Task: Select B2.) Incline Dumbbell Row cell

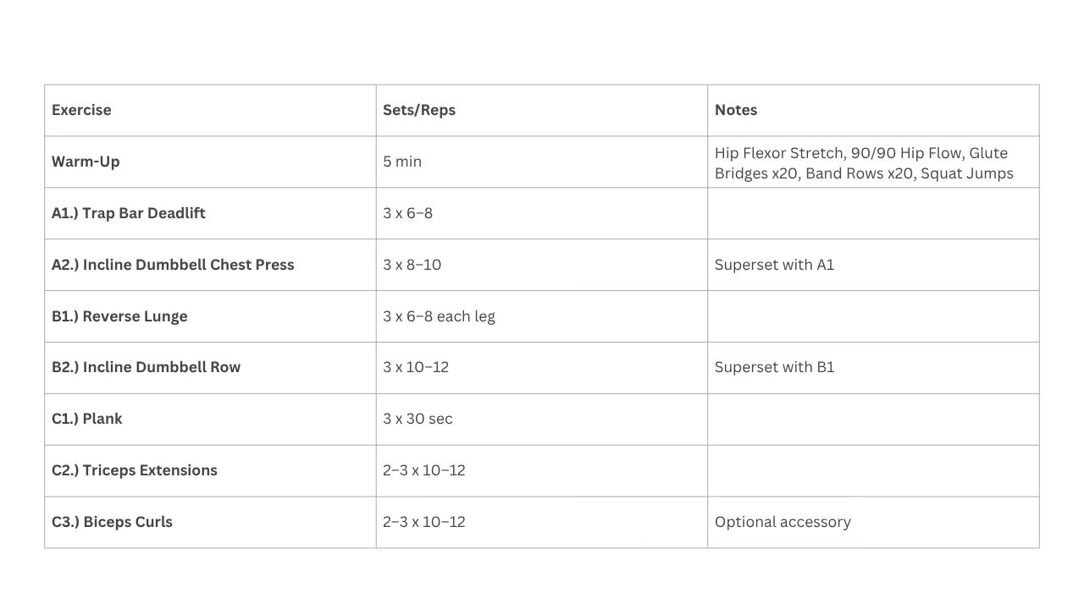Action: click(146, 367)
